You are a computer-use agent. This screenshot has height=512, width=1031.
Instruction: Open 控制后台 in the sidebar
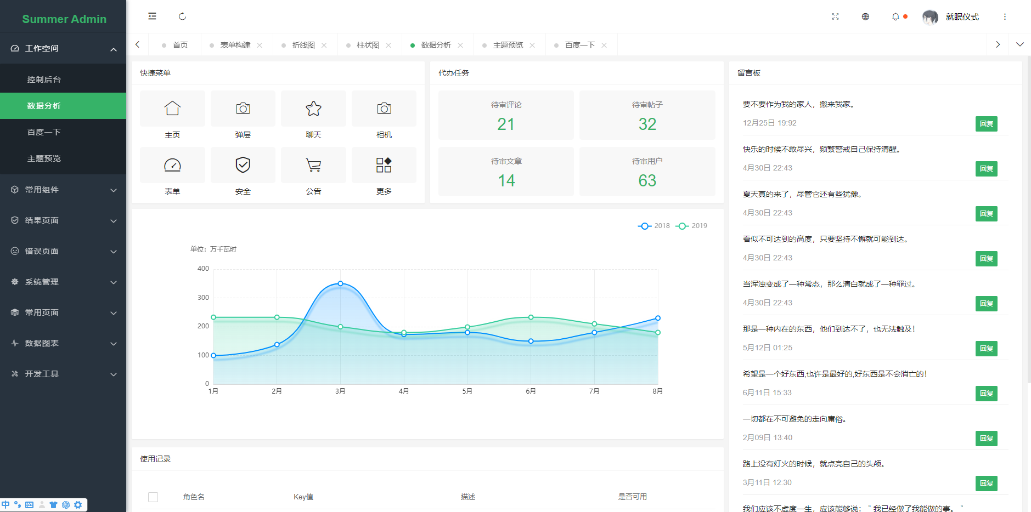click(x=63, y=79)
